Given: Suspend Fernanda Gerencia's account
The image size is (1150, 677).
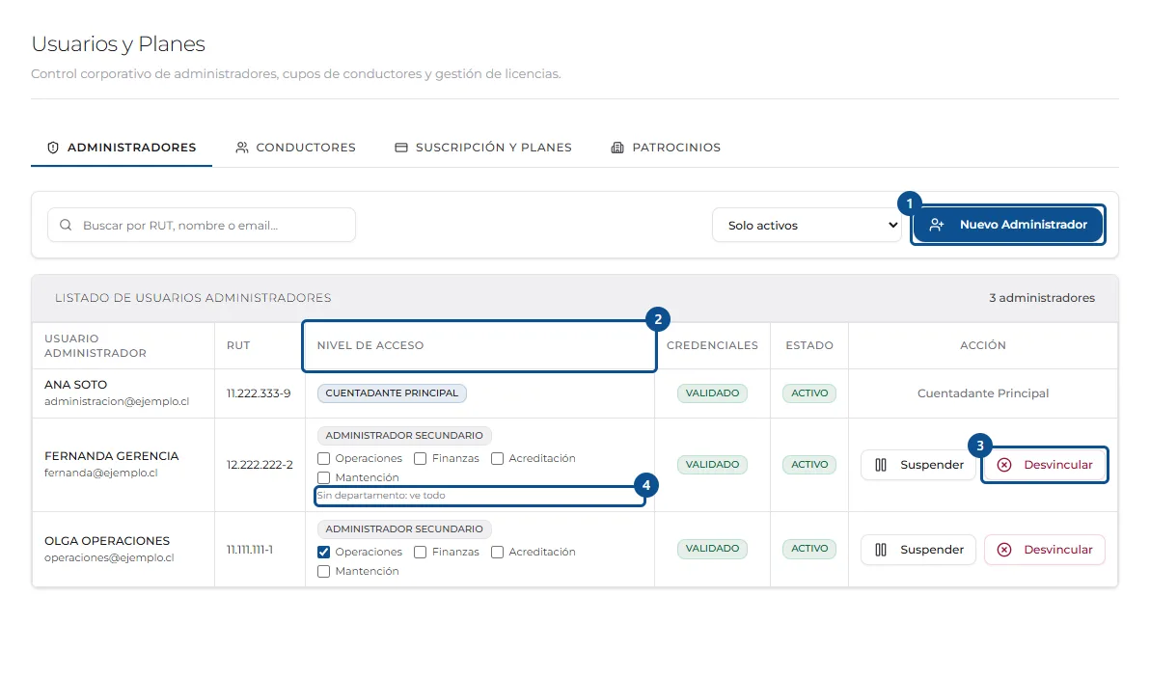Looking at the screenshot, I should point(918,465).
